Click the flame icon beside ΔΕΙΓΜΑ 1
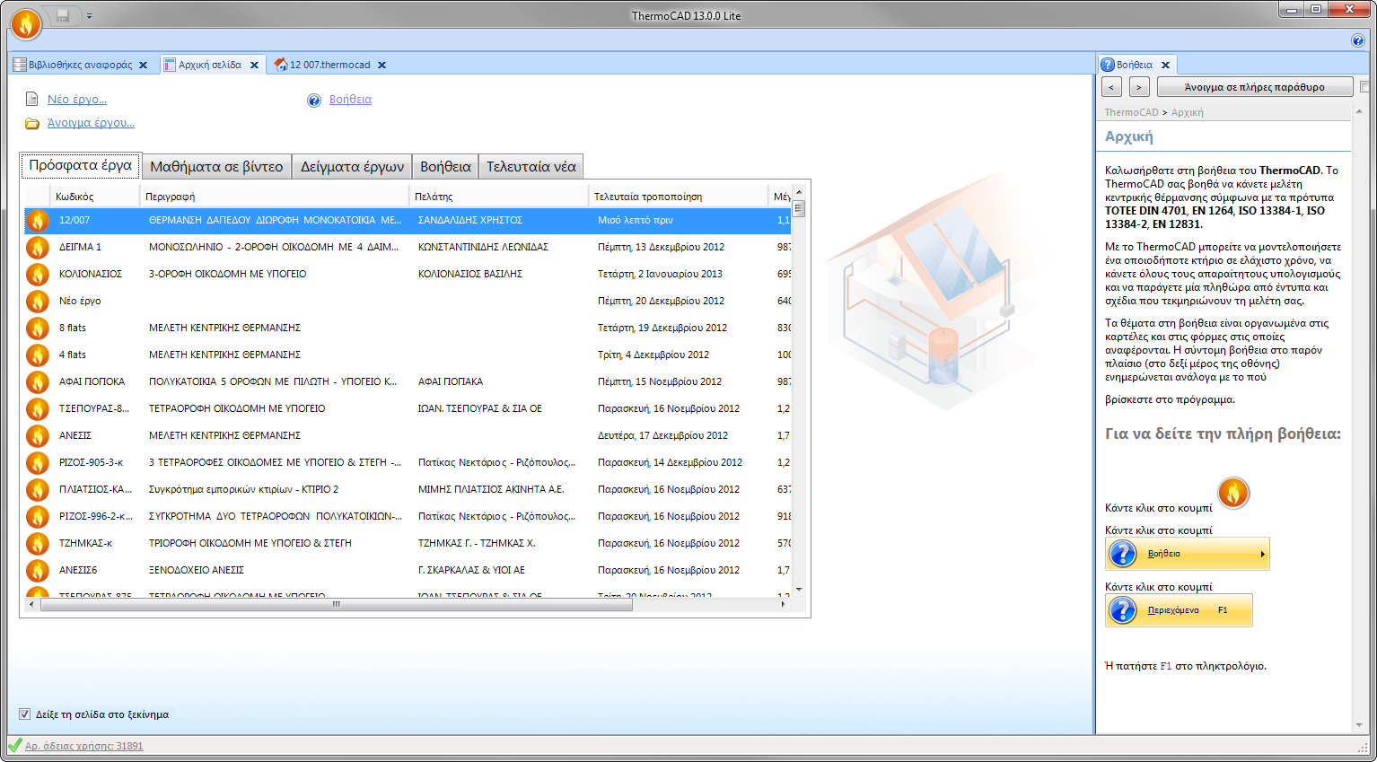This screenshot has height=762, width=1377. pyautogui.click(x=37, y=247)
